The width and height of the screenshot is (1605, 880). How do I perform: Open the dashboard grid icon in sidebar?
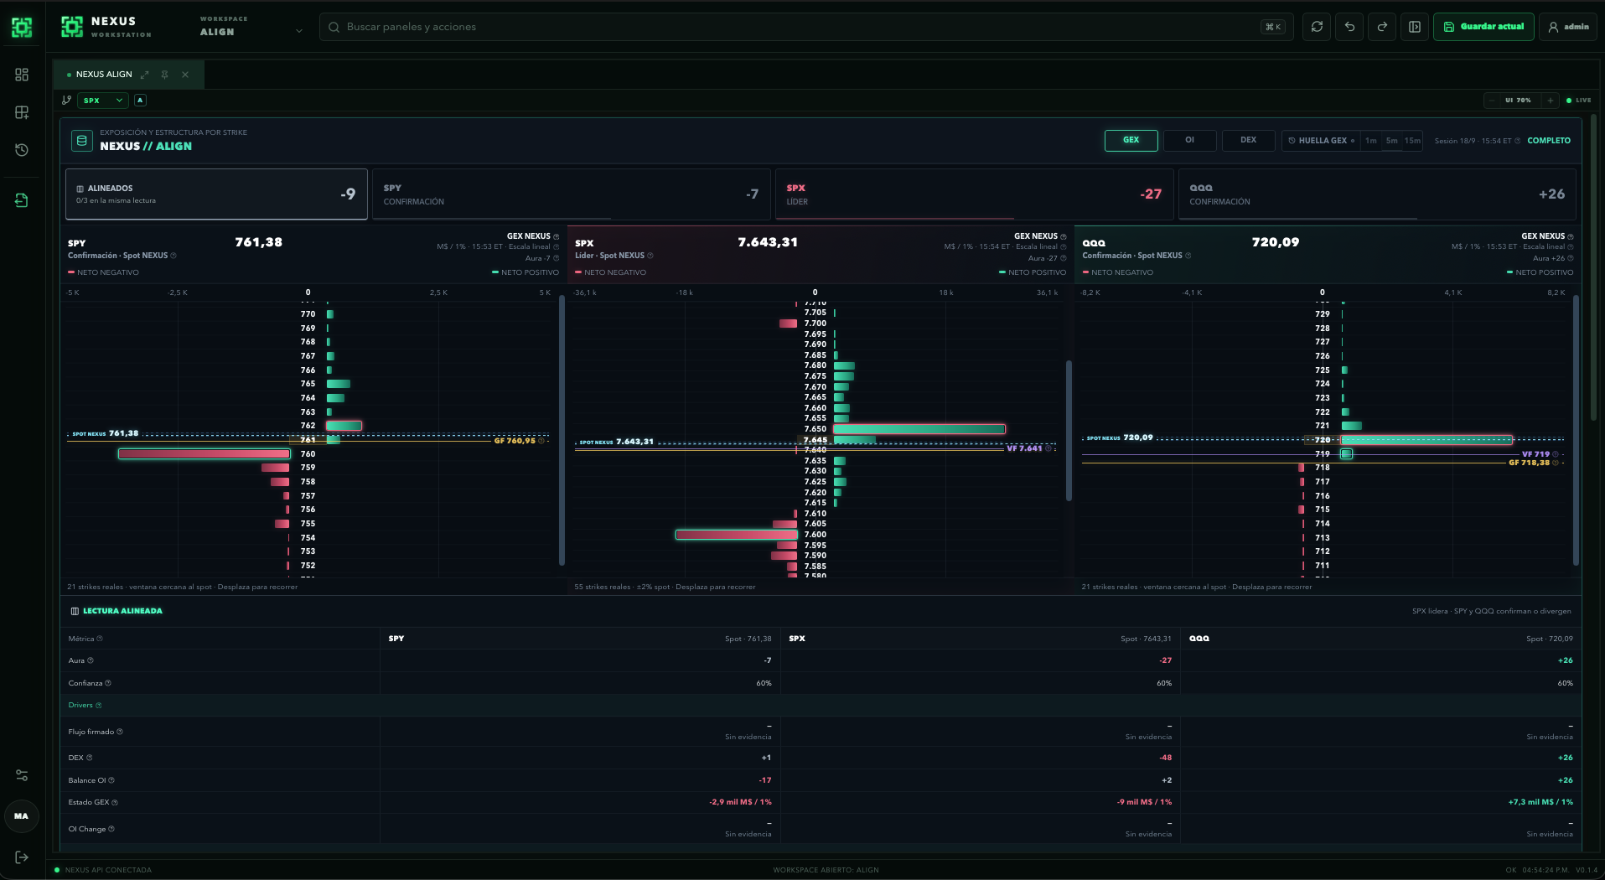(x=22, y=75)
